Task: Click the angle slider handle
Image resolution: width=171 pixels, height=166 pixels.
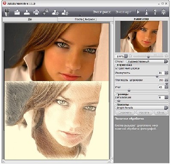Action: pos(129,90)
